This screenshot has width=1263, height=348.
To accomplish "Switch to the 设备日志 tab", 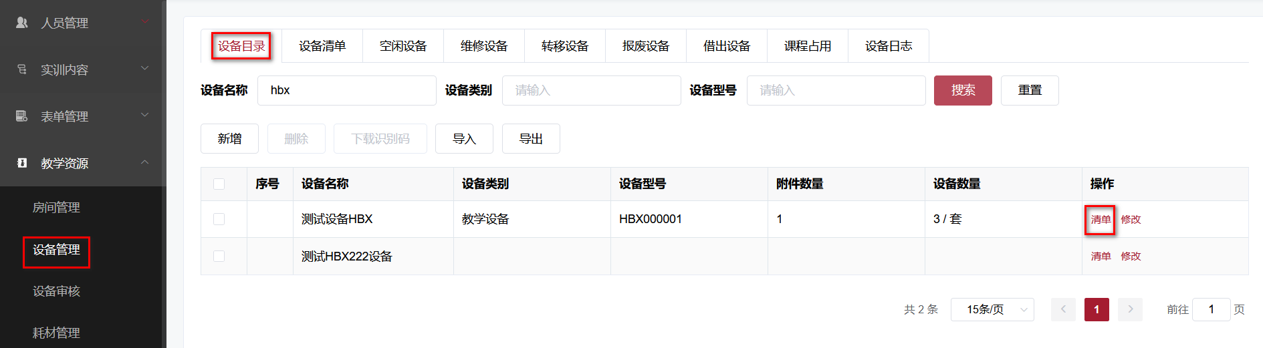I will point(889,46).
